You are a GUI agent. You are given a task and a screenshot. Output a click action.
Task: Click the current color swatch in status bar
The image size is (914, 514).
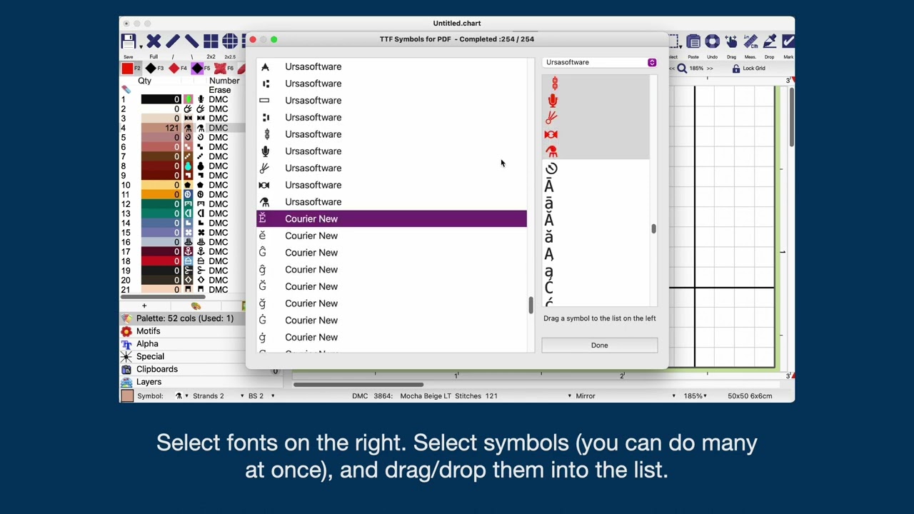[127, 395]
